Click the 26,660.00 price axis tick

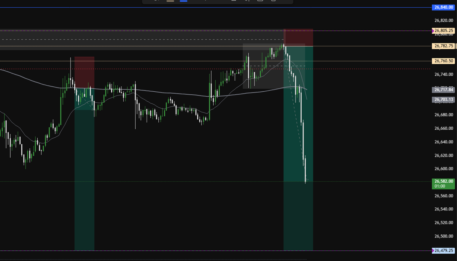pyautogui.click(x=444, y=129)
